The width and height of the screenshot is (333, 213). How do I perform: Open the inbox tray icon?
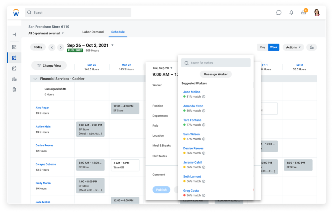coord(304,13)
